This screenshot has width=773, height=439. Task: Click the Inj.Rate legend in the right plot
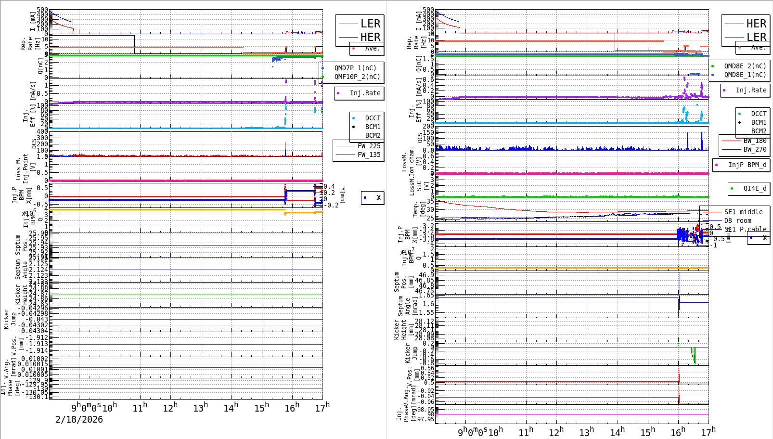coord(751,90)
